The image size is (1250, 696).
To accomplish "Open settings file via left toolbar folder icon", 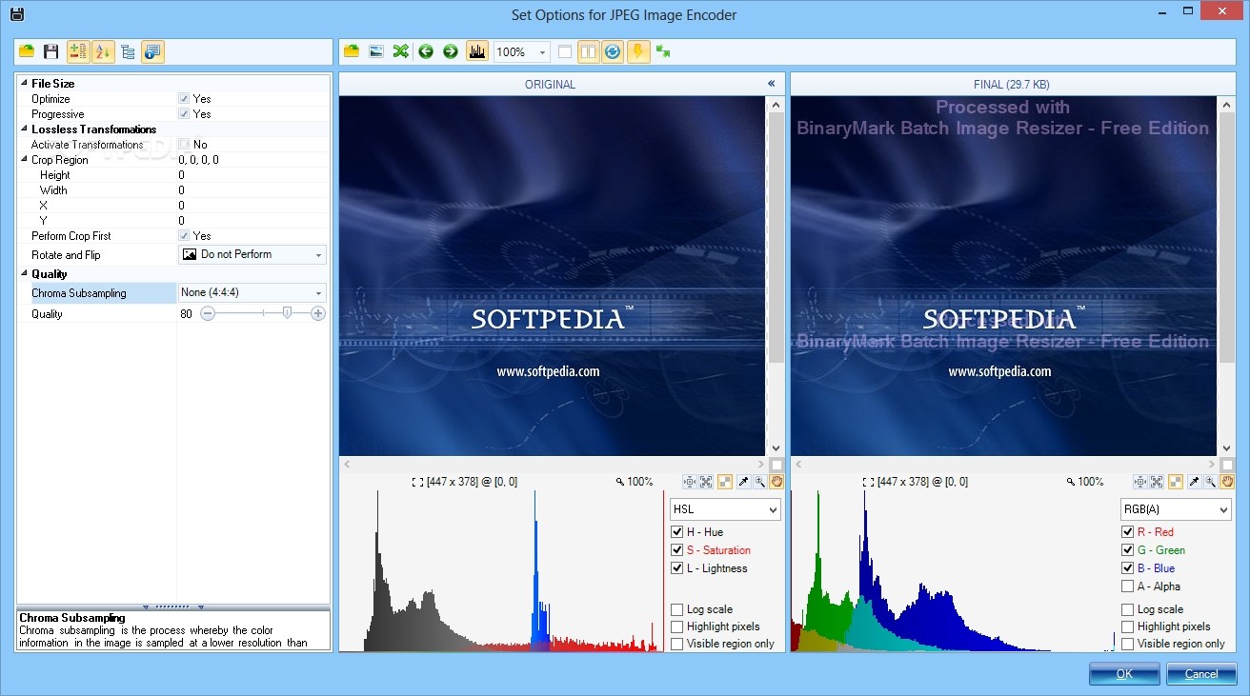I will (x=27, y=51).
